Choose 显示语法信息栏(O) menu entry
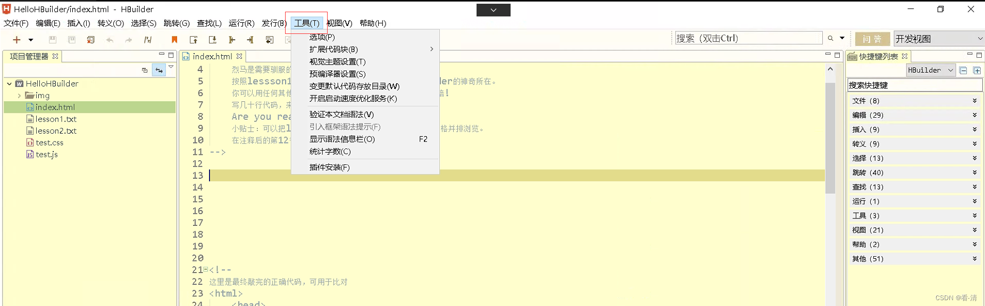985x306 pixels. click(x=365, y=139)
